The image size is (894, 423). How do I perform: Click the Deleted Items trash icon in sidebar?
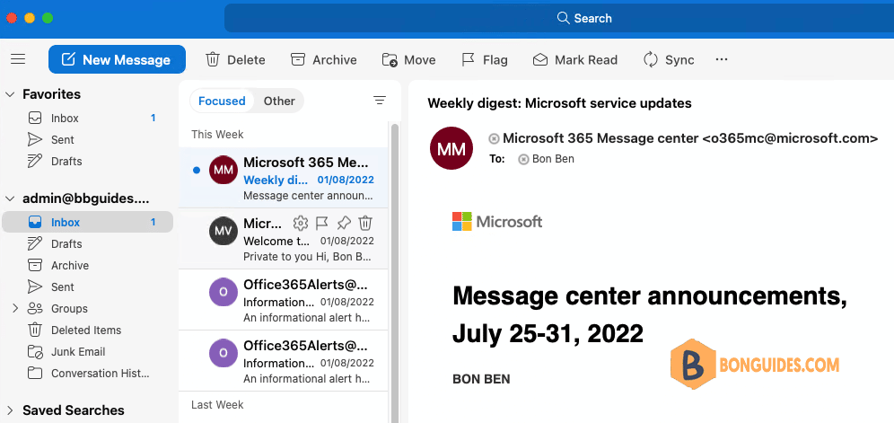35,330
